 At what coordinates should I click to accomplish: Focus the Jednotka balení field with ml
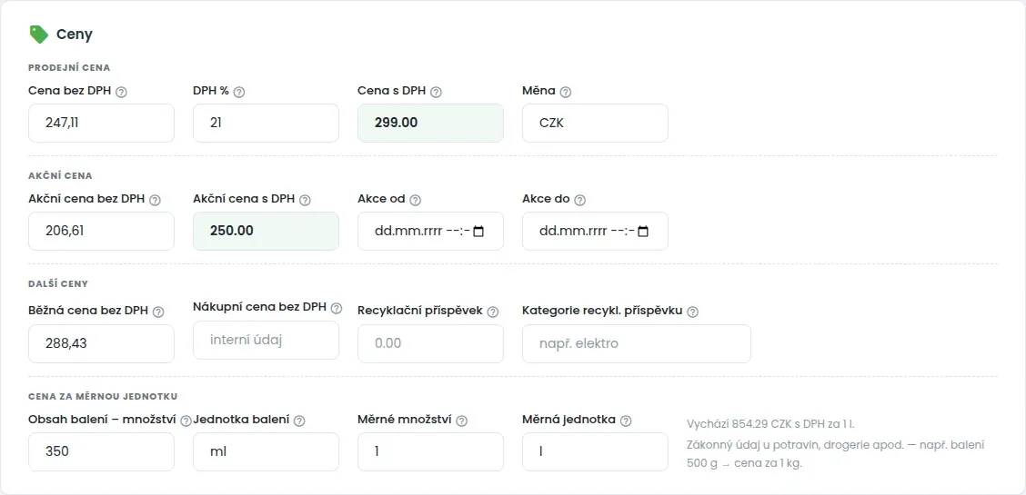[x=266, y=452]
